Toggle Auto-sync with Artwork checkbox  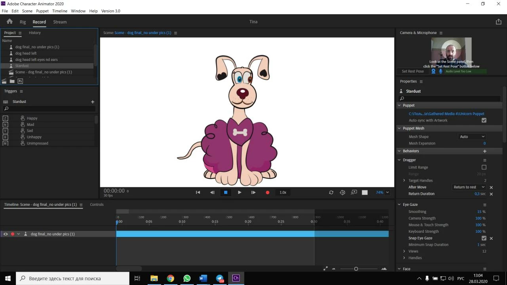click(484, 120)
